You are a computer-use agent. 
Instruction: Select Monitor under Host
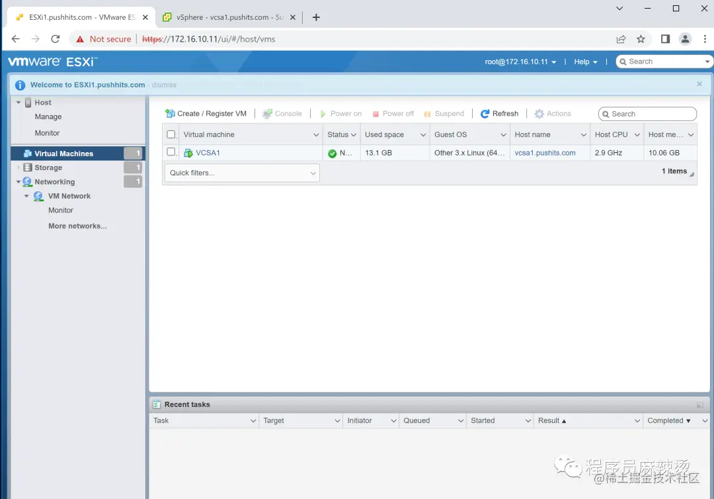click(47, 133)
